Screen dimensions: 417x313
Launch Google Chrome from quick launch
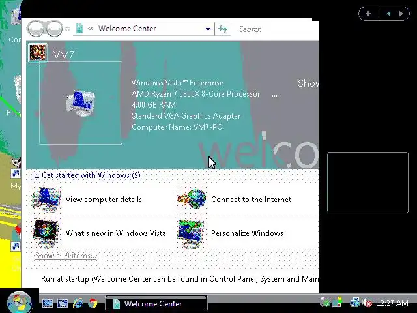(x=93, y=303)
